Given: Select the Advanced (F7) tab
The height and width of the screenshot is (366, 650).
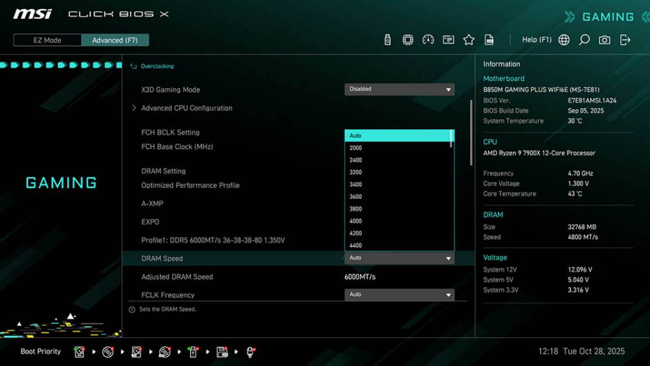Looking at the screenshot, I should [115, 40].
